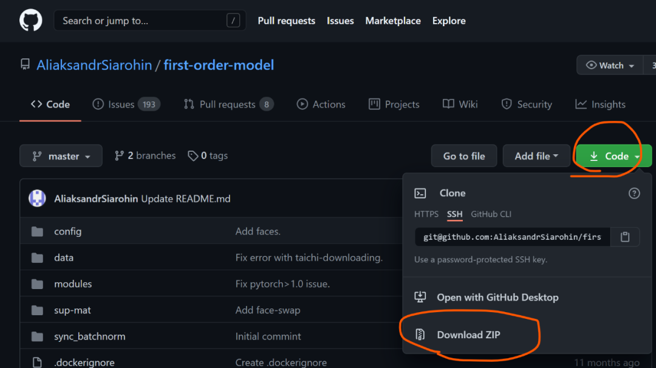Open the Update README.md commit message
This screenshot has width=656, height=368.
point(186,199)
